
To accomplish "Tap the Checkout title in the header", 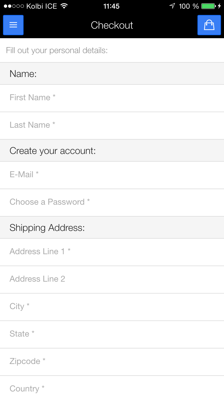I will 112,25.
